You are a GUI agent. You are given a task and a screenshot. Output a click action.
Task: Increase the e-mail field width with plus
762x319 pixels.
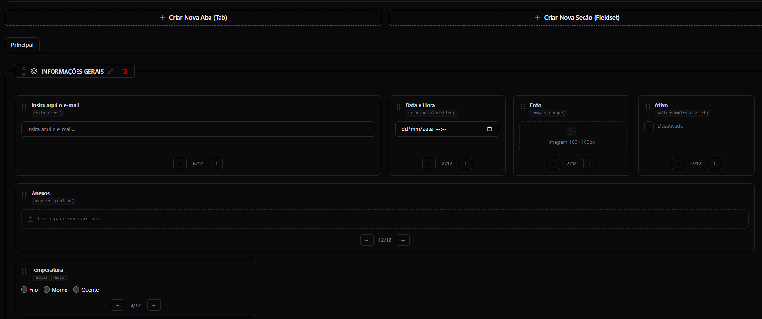(x=216, y=164)
